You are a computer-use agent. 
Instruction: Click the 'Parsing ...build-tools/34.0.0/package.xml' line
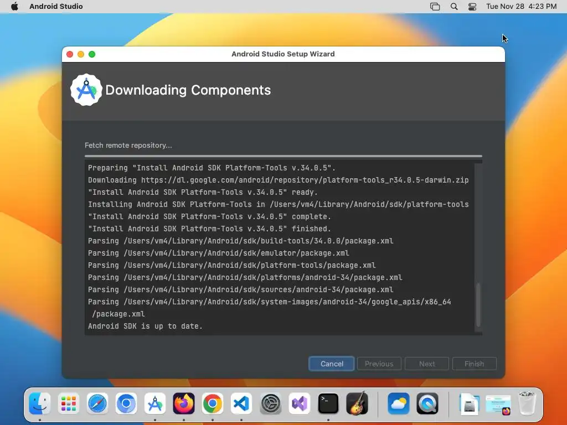[x=240, y=241]
